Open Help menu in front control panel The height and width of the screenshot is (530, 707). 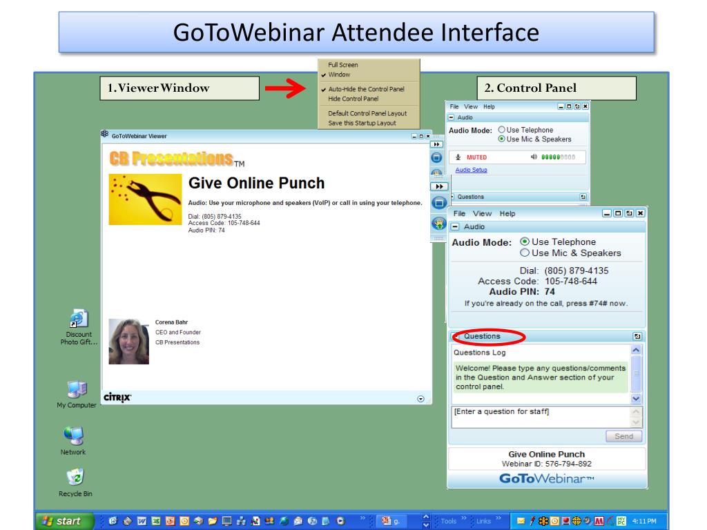click(507, 214)
